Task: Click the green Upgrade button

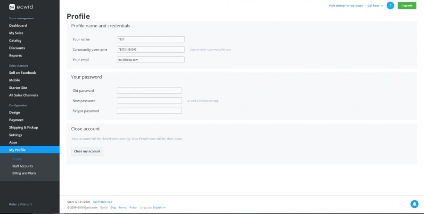Action: (x=407, y=6)
